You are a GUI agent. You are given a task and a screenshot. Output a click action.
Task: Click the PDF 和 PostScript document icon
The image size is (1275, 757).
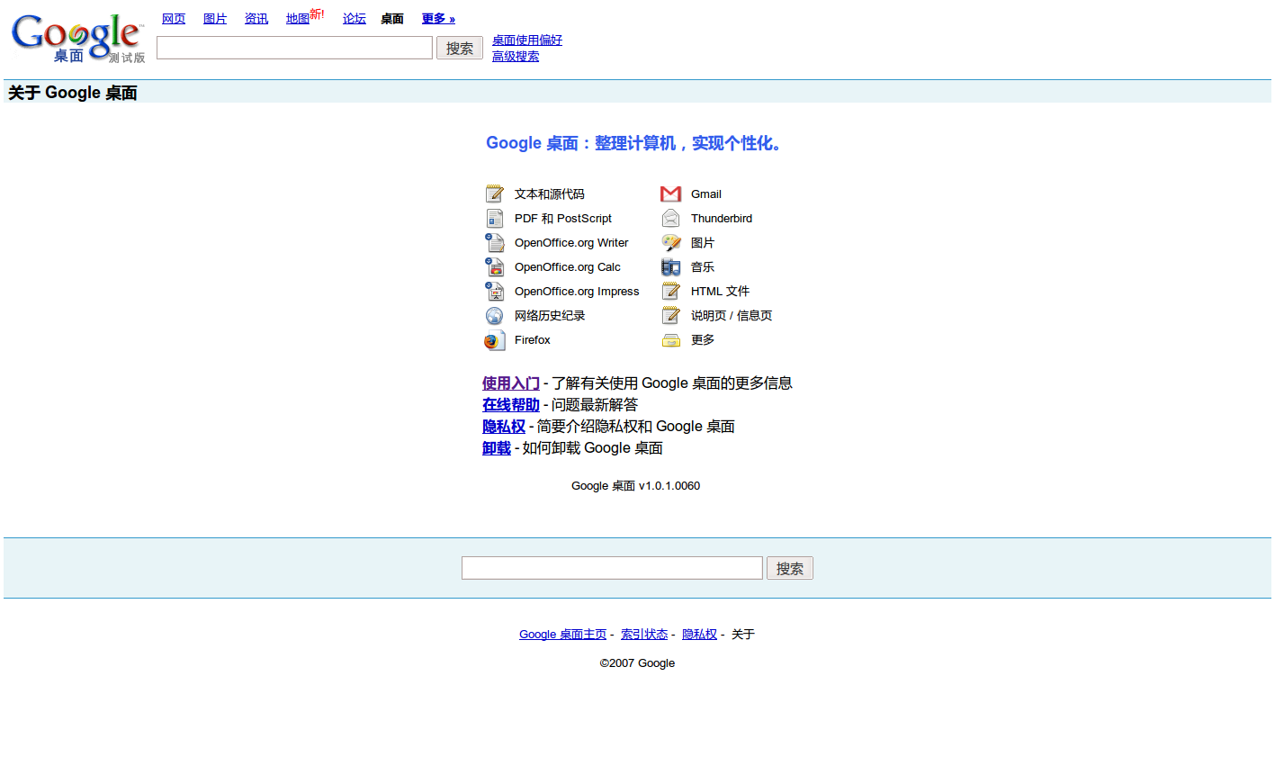(x=494, y=218)
